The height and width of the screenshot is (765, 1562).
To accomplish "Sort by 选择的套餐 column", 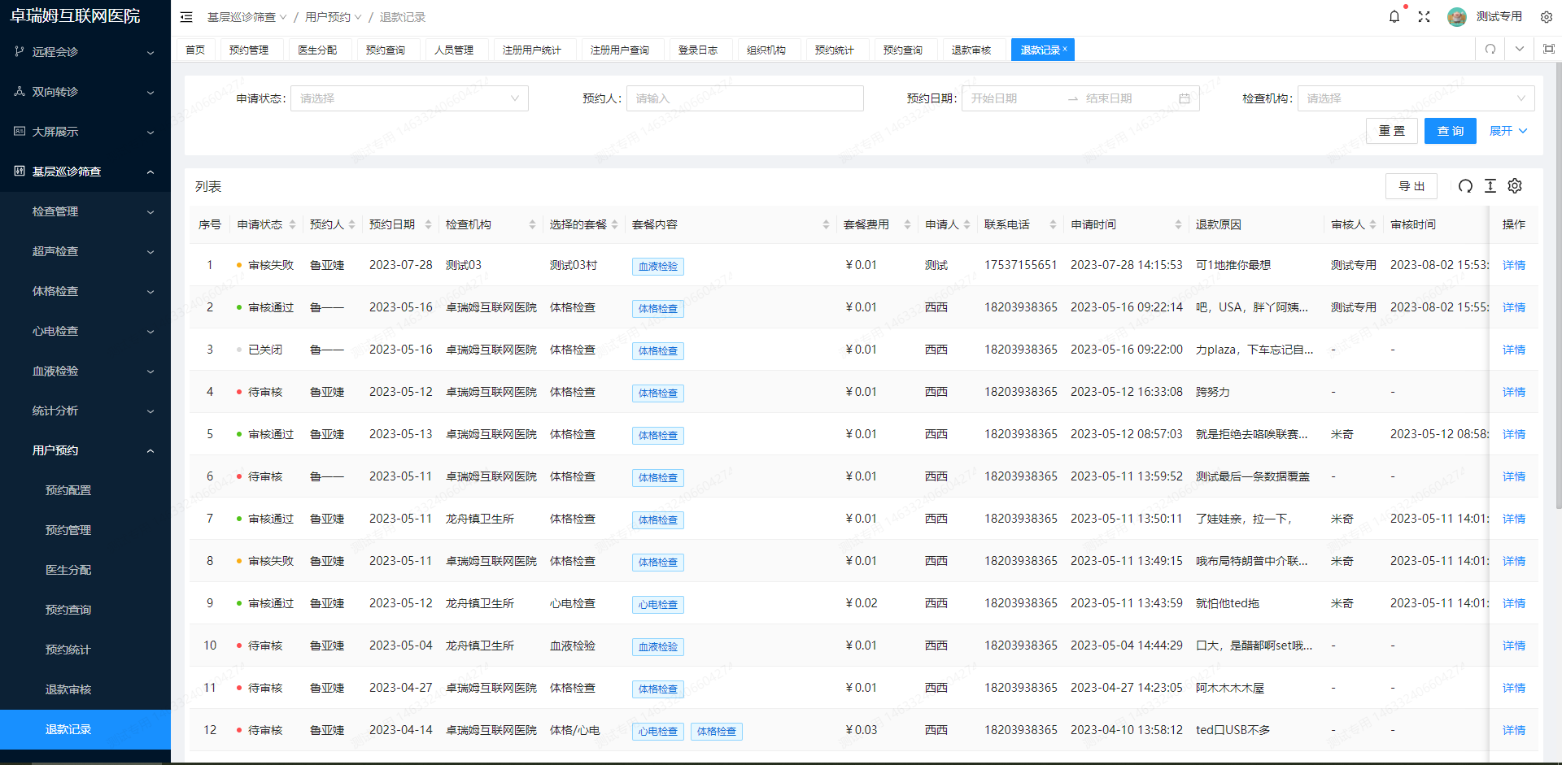I will point(615,224).
